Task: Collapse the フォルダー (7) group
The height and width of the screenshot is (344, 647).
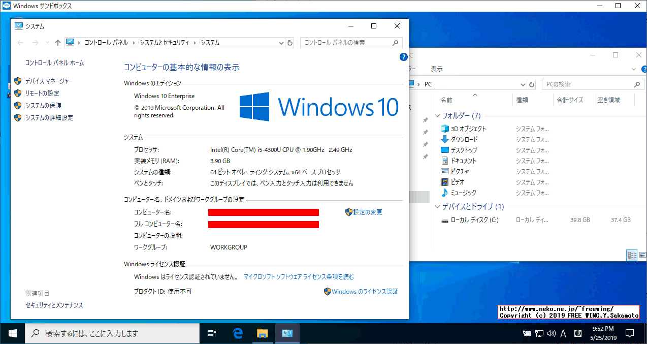Action: pyautogui.click(x=437, y=115)
